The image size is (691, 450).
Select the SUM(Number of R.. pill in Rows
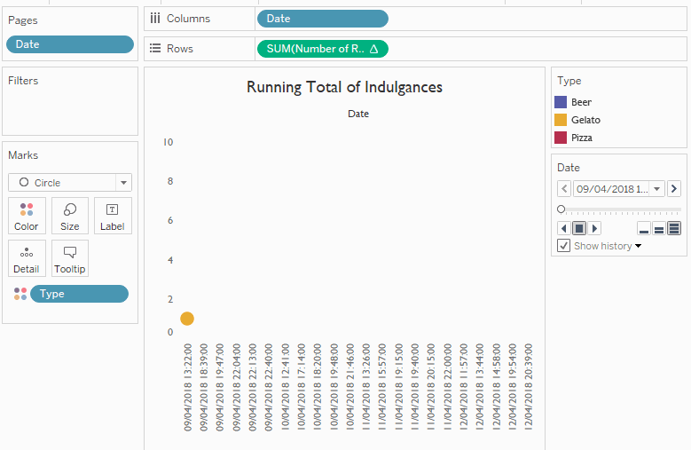pyautogui.click(x=322, y=49)
